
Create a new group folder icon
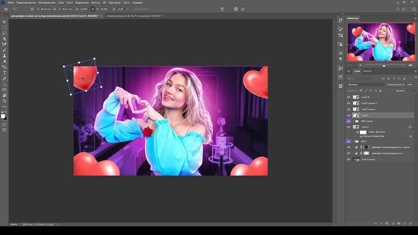(x=399, y=223)
